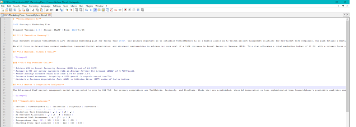The width and height of the screenshot is (356, 127).
Task: Toggle the indent guide icon
Action: tap(95, 10)
